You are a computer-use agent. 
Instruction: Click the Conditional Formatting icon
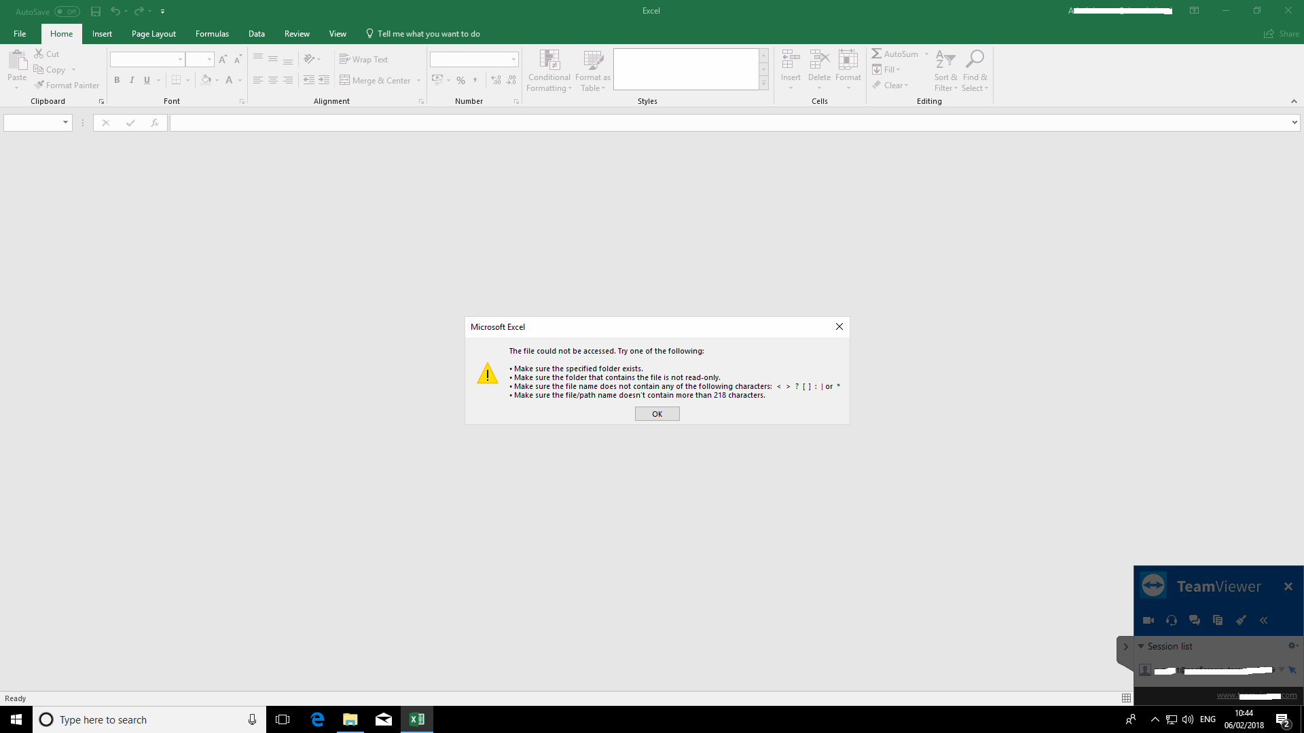click(x=549, y=61)
